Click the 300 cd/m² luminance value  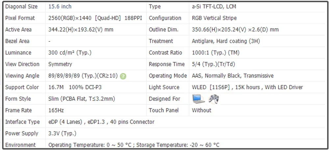[70, 53]
